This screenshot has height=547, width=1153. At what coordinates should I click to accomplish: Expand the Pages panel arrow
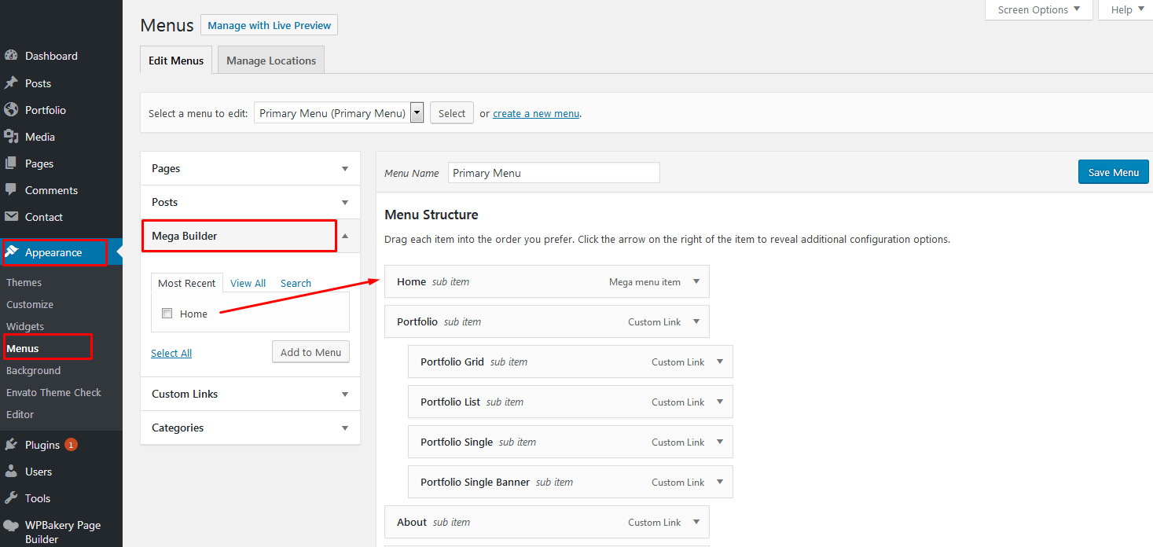point(345,169)
